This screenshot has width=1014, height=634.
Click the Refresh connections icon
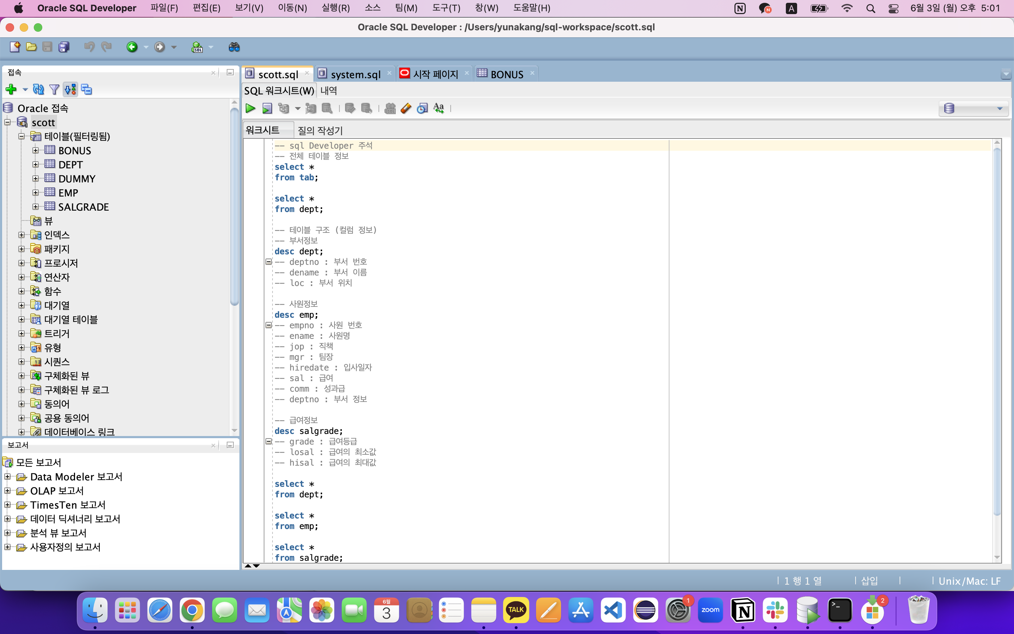38,89
